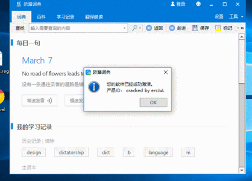Viewport: 252px width, 181px height.
Task: Open the 百科 tab
Action: pos(41,17)
